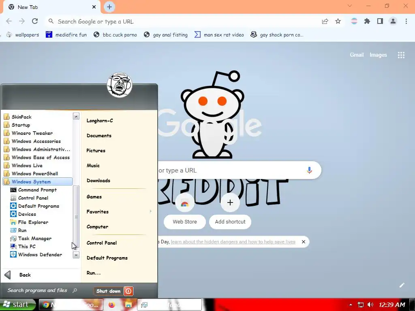415x311 pixels.
Task: Click the browser forward arrow
Action: [22, 21]
